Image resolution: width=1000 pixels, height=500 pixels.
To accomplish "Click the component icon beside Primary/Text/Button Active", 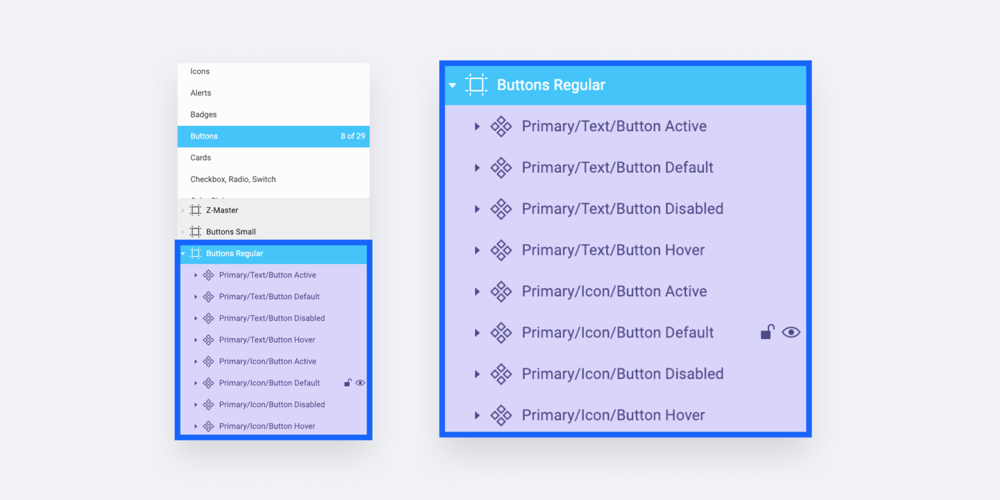I will pyautogui.click(x=209, y=275).
